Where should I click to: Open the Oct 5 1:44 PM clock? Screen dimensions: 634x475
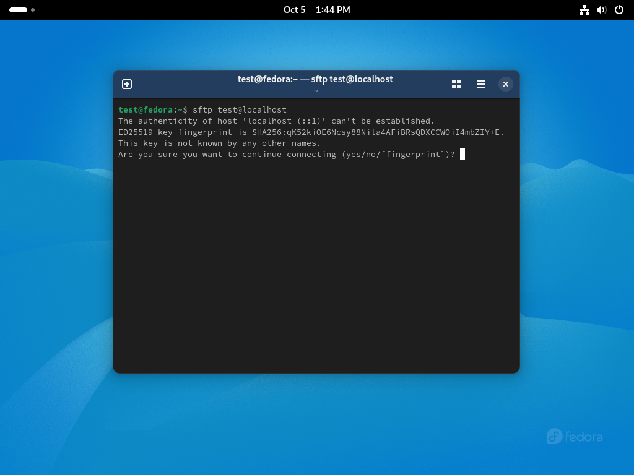pos(316,10)
